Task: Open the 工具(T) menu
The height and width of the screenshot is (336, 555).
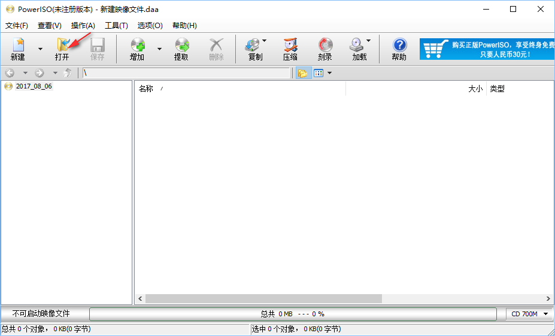Action: [x=116, y=26]
